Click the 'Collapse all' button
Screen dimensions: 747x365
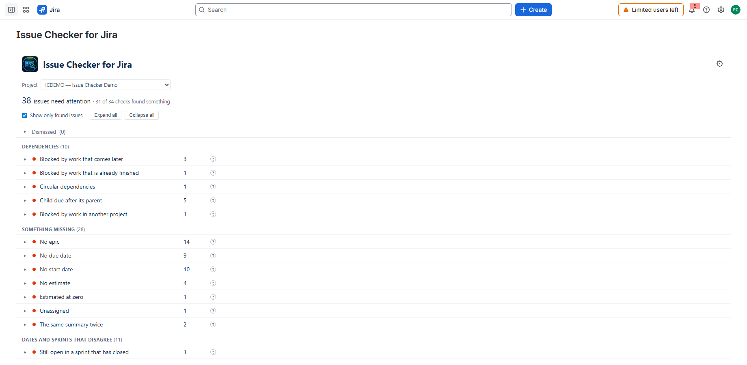pos(142,115)
